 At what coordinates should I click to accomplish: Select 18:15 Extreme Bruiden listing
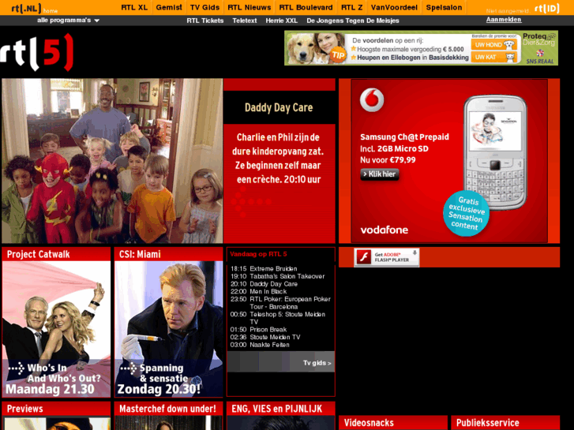coord(264,268)
